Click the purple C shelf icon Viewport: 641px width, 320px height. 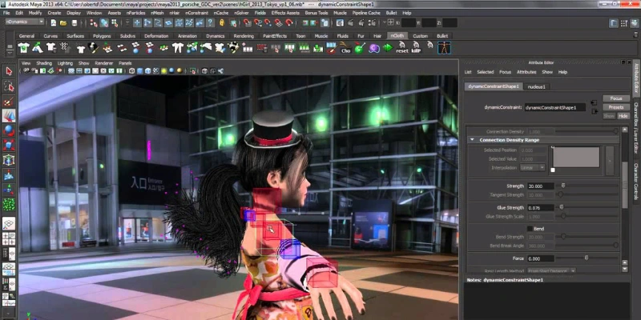[x=373, y=48]
